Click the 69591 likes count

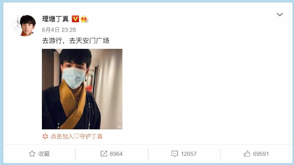pyautogui.click(x=261, y=154)
